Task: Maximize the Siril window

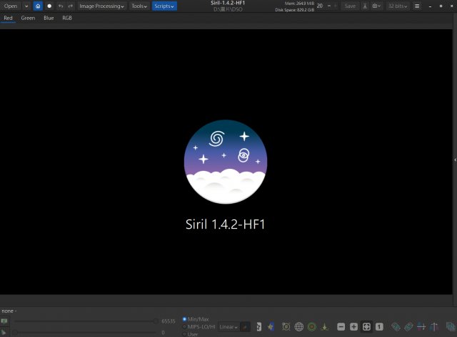Action: click(441, 6)
